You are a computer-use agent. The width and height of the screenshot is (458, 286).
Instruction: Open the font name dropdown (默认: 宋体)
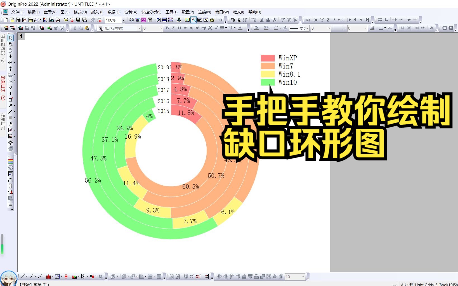tap(139, 28)
